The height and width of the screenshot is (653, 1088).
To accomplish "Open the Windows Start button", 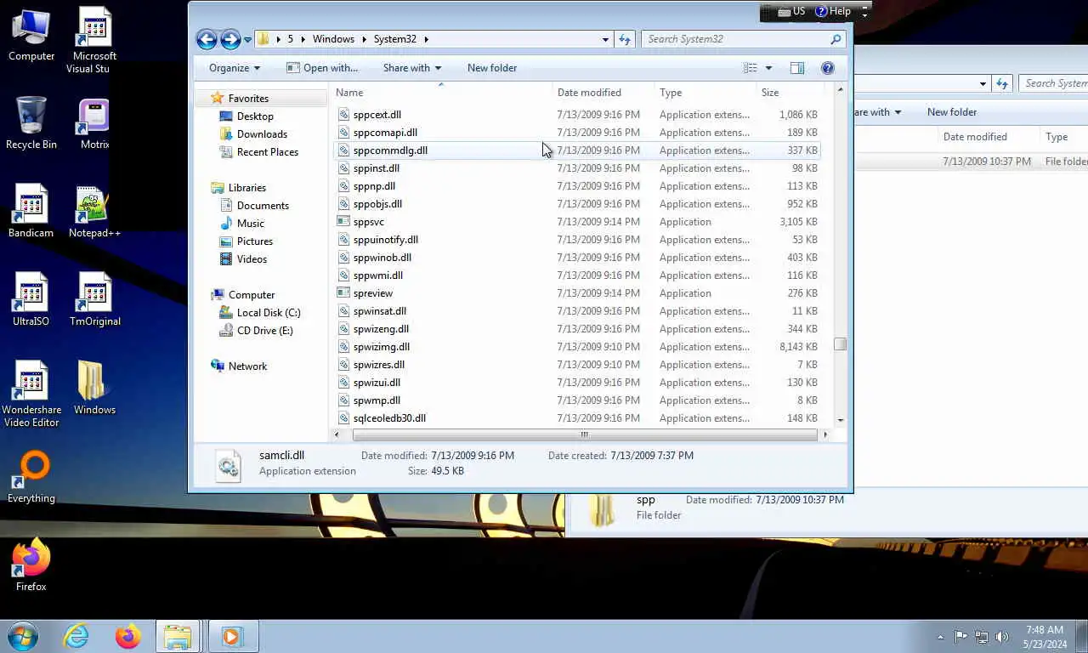I will [x=23, y=636].
